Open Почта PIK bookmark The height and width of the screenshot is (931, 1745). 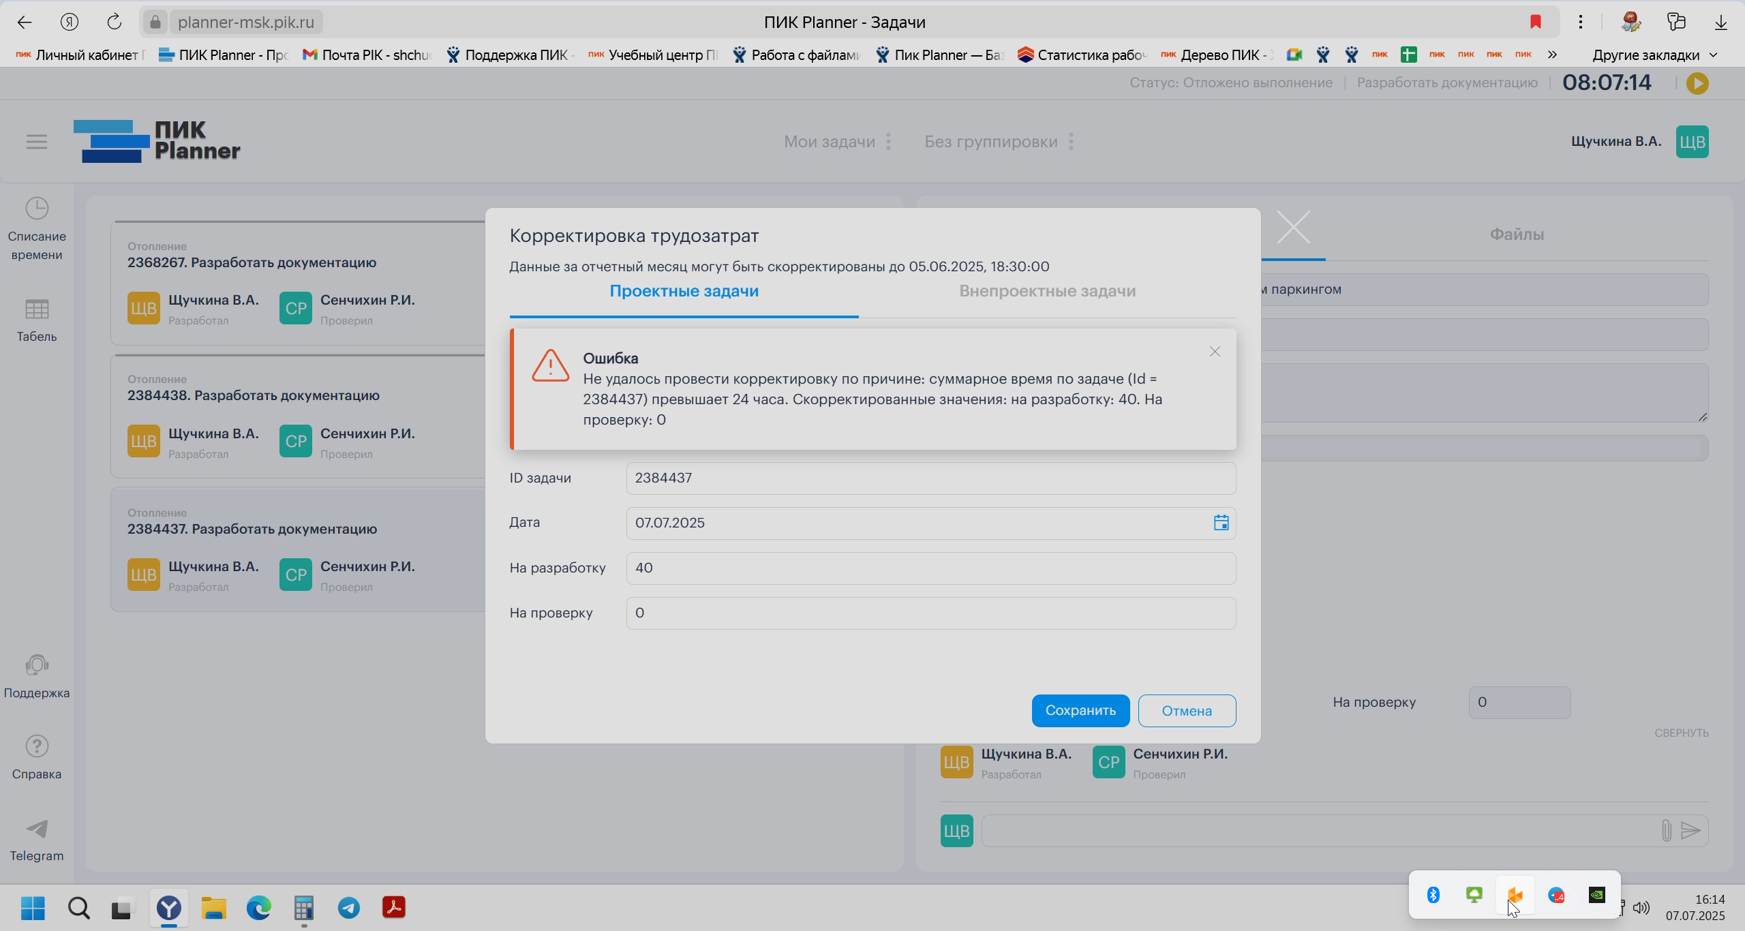[367, 55]
